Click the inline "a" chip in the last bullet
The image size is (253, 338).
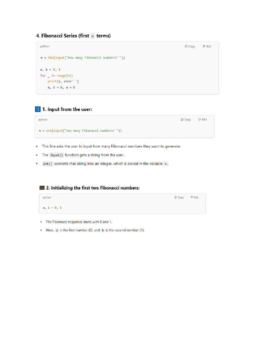(57, 230)
